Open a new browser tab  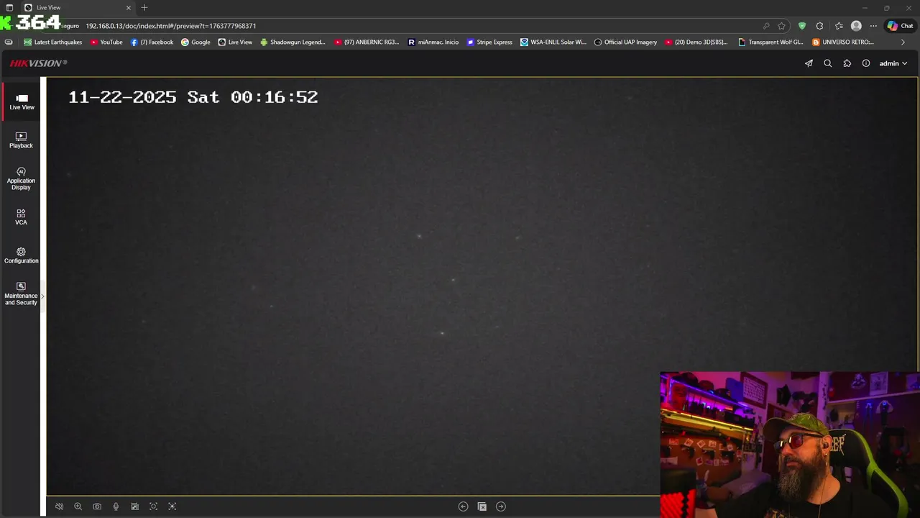pos(144,8)
